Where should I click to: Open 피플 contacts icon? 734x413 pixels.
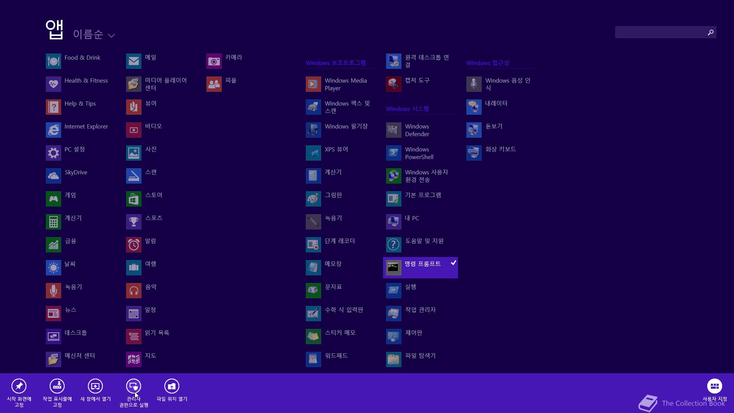214,84
